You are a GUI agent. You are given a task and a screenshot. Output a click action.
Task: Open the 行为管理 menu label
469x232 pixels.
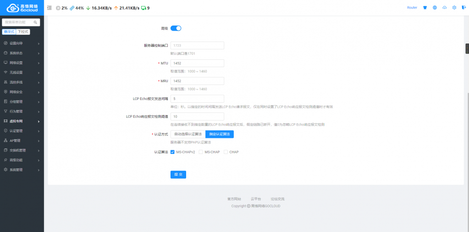(x=16, y=111)
